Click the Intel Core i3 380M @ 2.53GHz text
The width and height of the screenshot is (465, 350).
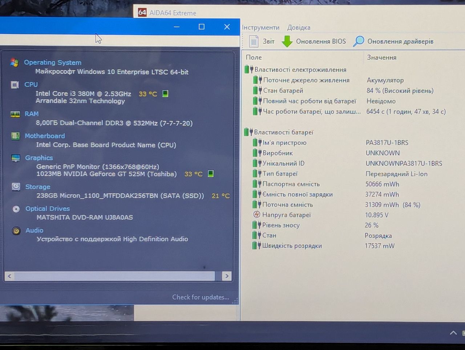84,94
